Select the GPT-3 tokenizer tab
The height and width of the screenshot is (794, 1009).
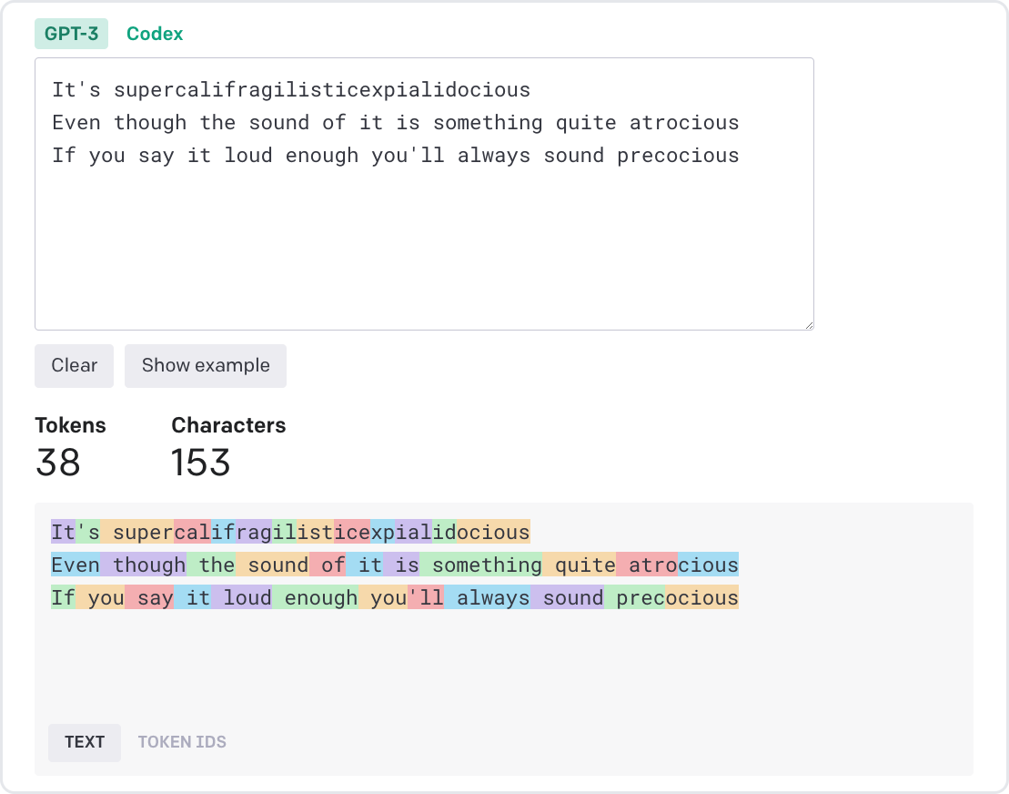coord(71,34)
